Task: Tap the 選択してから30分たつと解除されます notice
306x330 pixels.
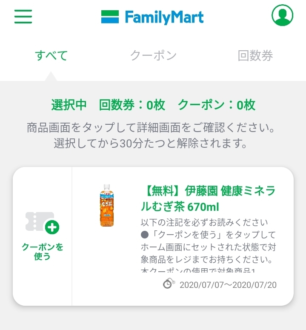Action: [151, 143]
